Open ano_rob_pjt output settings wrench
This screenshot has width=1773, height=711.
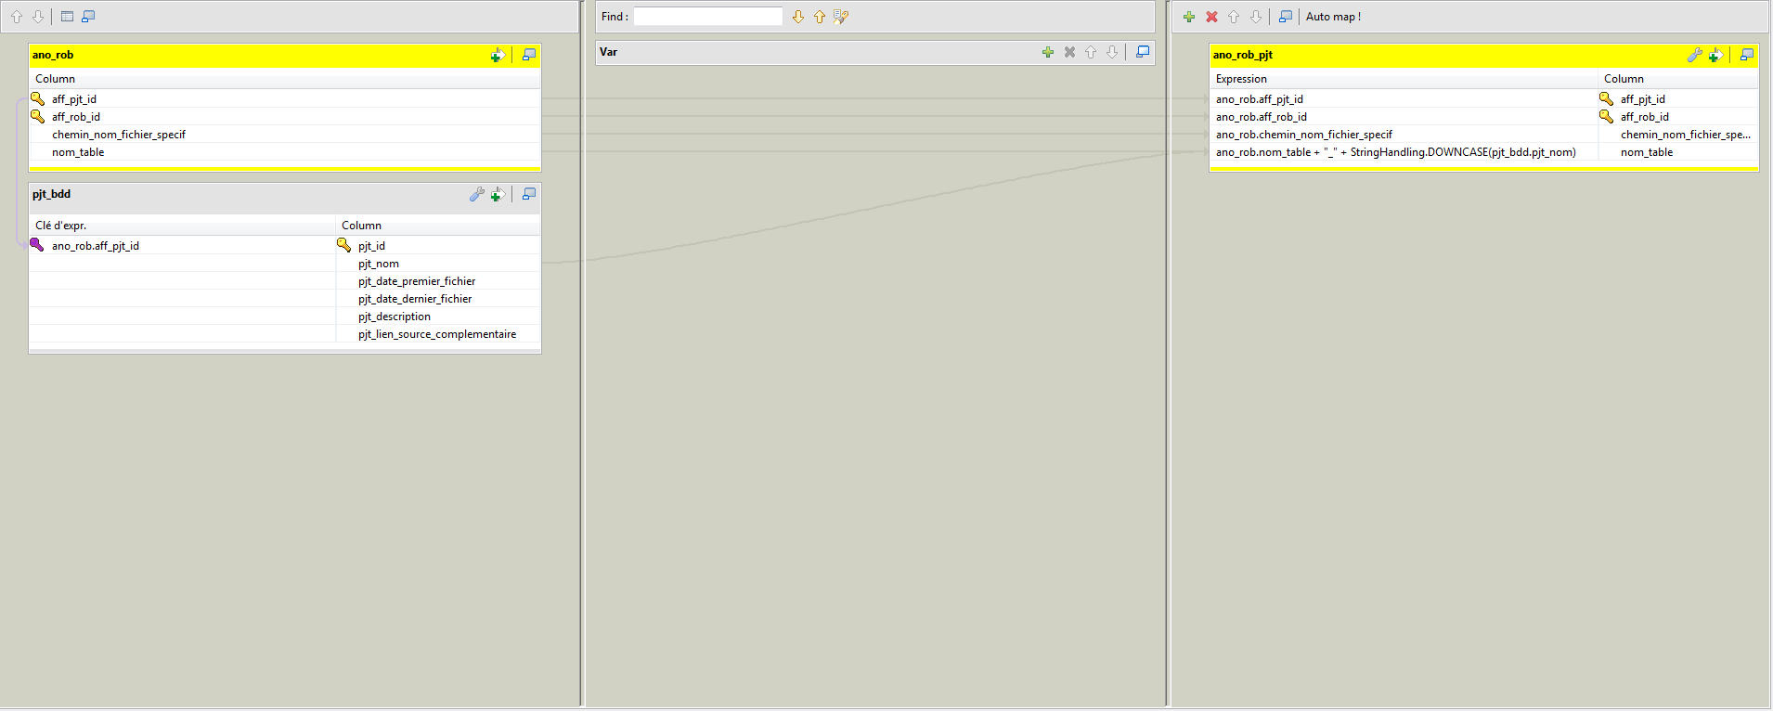(x=1694, y=55)
